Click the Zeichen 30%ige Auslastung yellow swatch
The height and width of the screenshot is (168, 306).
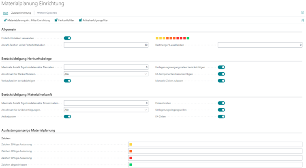131,145
